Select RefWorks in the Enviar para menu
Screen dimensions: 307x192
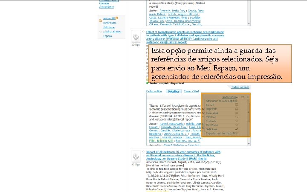tap(212, 125)
